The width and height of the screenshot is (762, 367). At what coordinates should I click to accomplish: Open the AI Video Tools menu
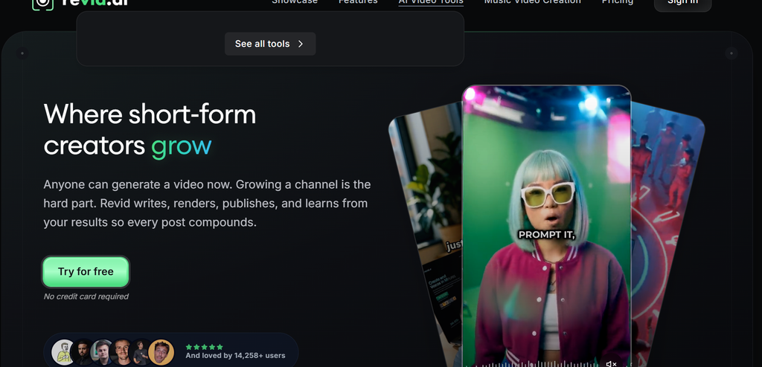[x=431, y=2]
